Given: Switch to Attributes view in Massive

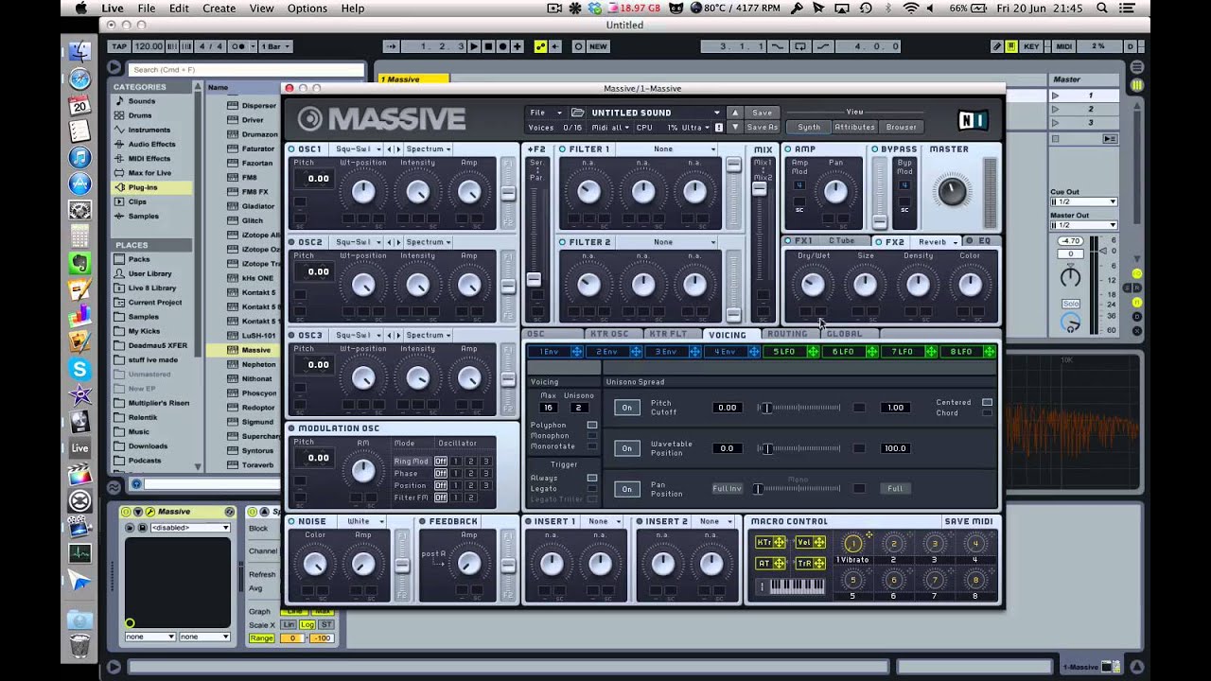Looking at the screenshot, I should (854, 127).
